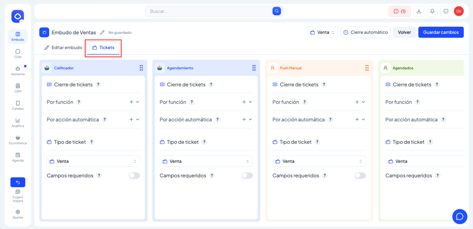This screenshot has height=229, width=473.
Task: Click the Guardar cambios button
Action: [x=441, y=32]
